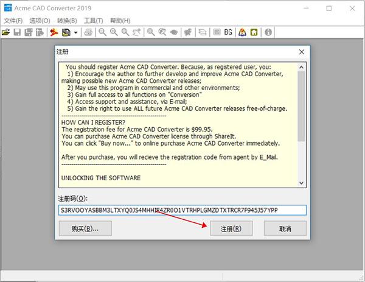
Task: Click the Open file folder icon
Action: [5, 32]
